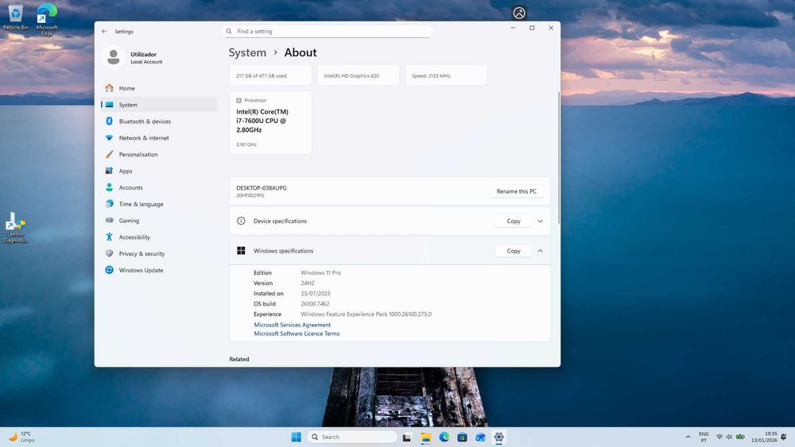Screen dimensions: 795x447
Task: Copy the Device specifications
Action: [x=513, y=222]
